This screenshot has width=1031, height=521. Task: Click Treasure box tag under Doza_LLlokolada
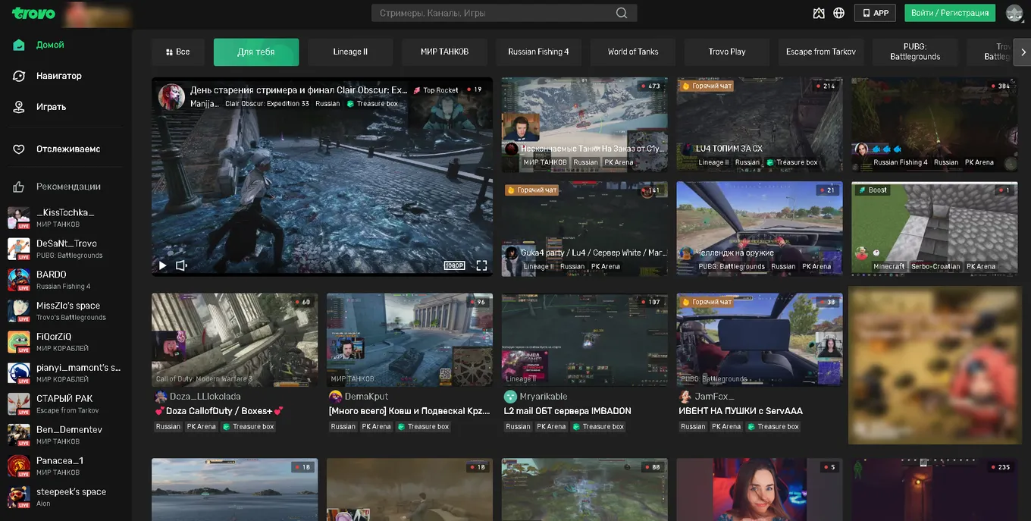[248, 426]
